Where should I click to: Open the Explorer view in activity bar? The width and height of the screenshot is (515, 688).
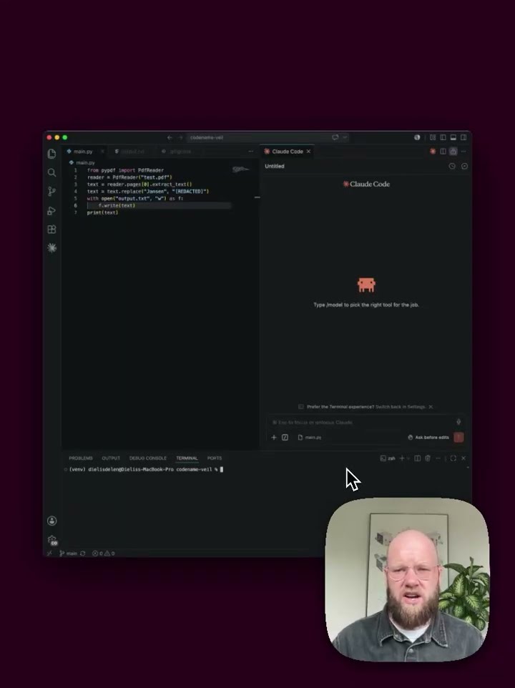click(x=51, y=154)
